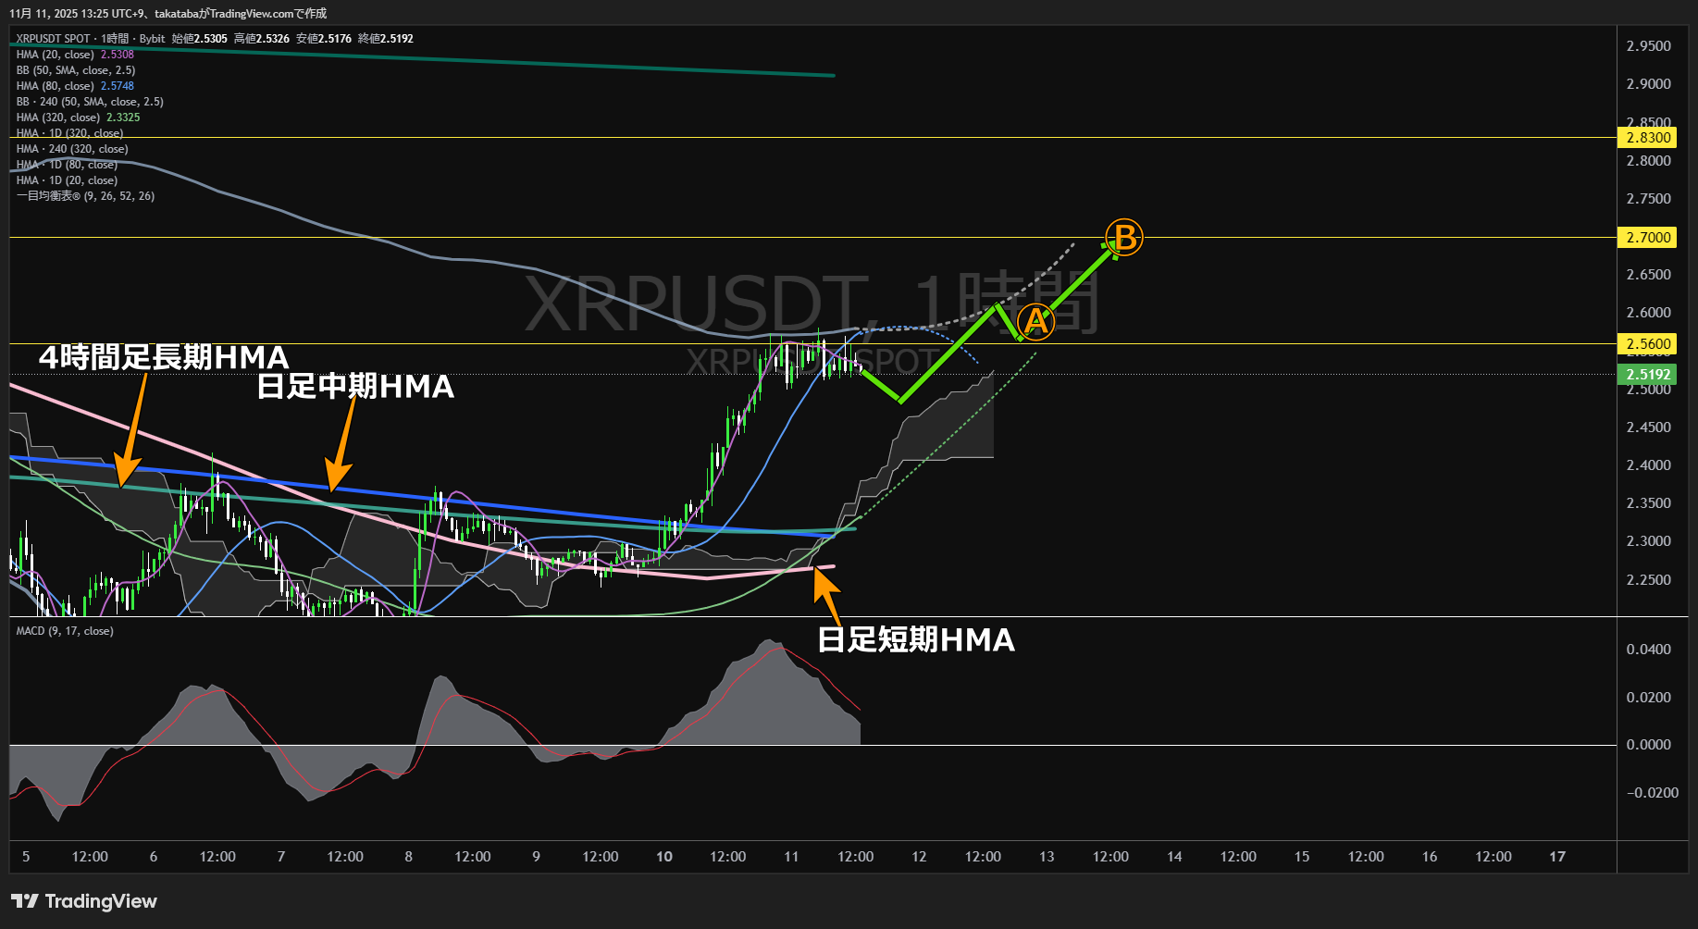Image resolution: width=1698 pixels, height=929 pixels.
Task: Click the 2.9000 price axis value
Action: [x=1649, y=84]
